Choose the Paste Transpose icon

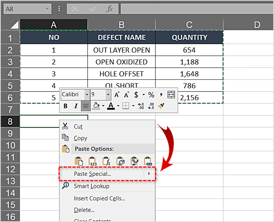click(x=120, y=161)
